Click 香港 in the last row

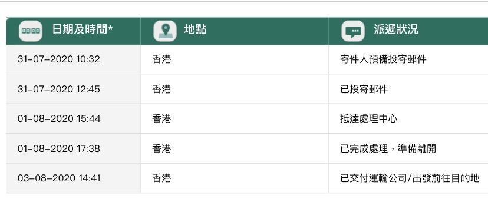pos(161,178)
